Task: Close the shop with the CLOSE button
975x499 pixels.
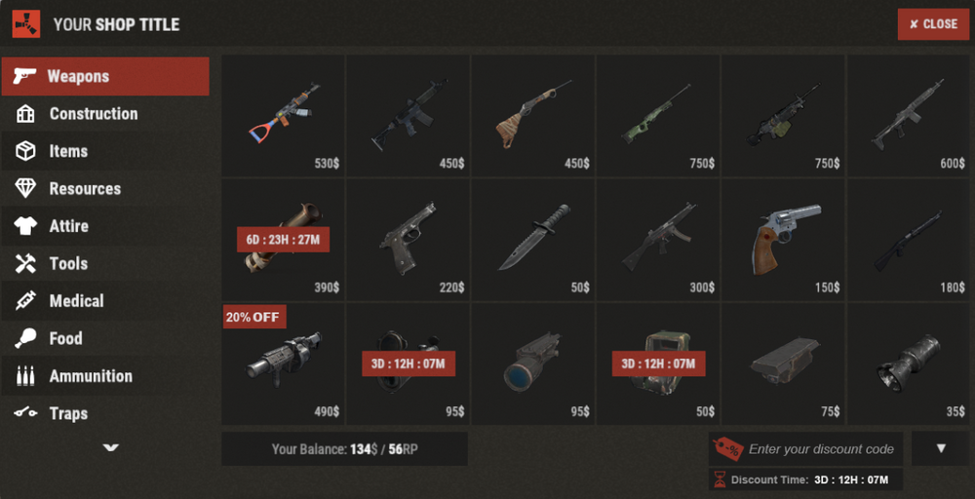Action: point(933,24)
